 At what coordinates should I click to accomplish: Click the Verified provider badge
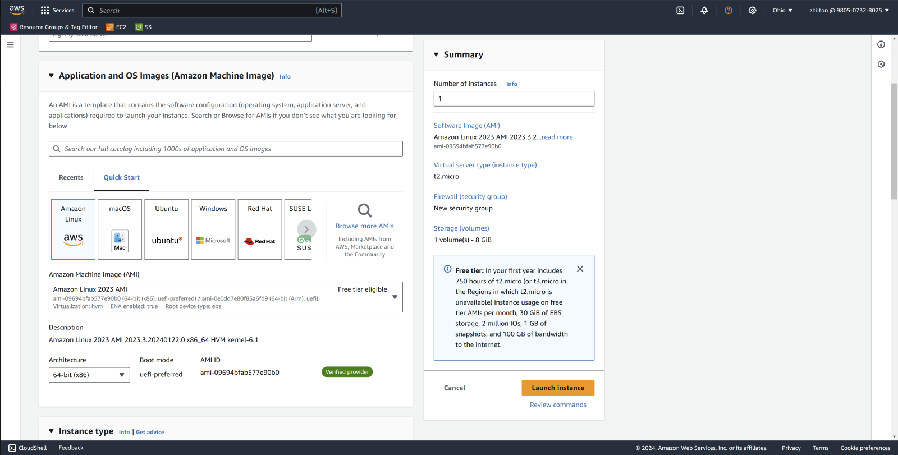click(347, 372)
